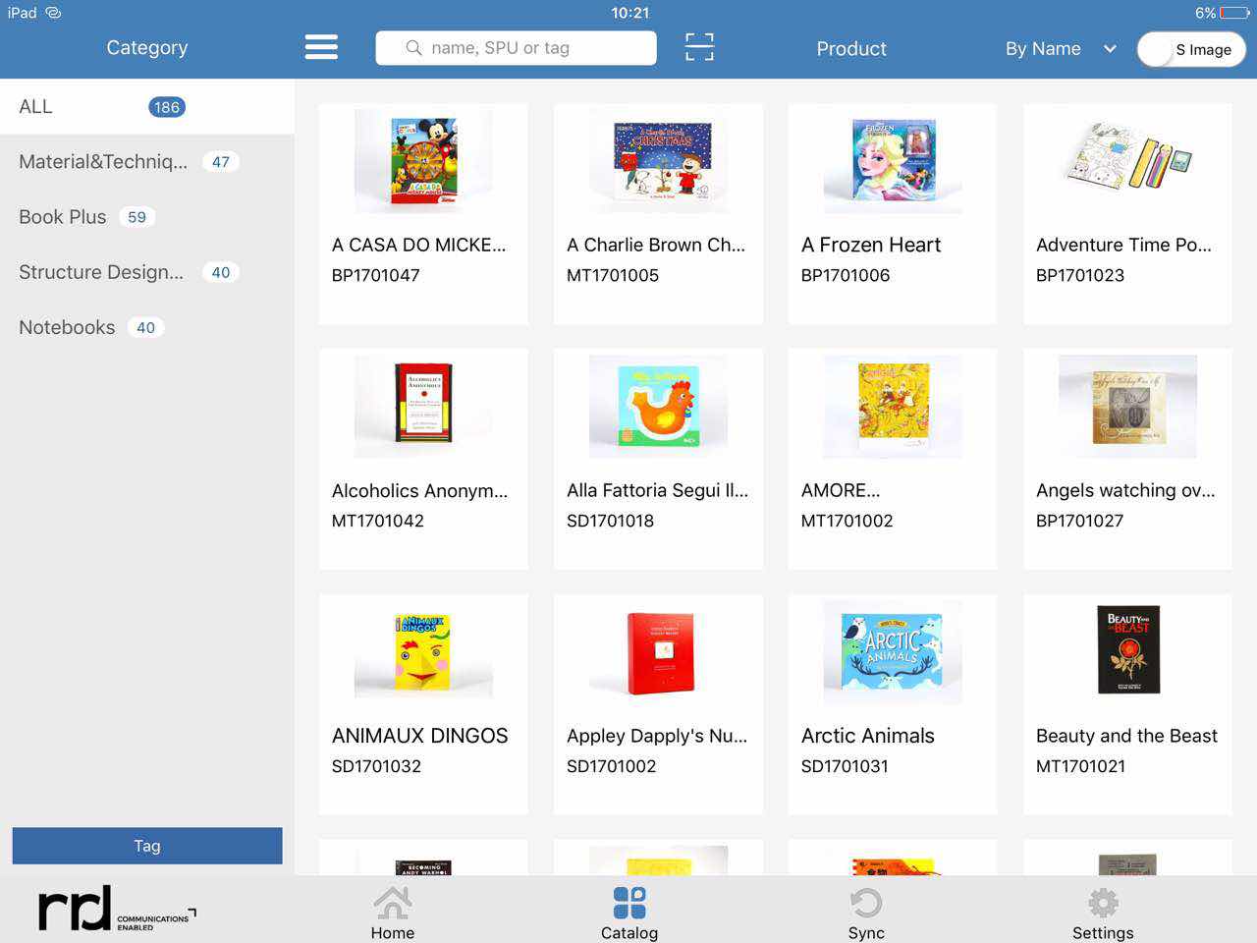Click product code BP1701023
This screenshot has width=1257, height=943.
[1080, 275]
